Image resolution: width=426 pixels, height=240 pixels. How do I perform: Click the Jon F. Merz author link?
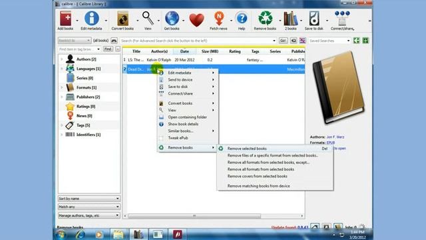[335, 137]
